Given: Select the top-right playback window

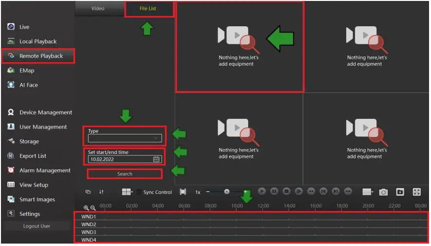Looking at the screenshot, I should 367,47.
